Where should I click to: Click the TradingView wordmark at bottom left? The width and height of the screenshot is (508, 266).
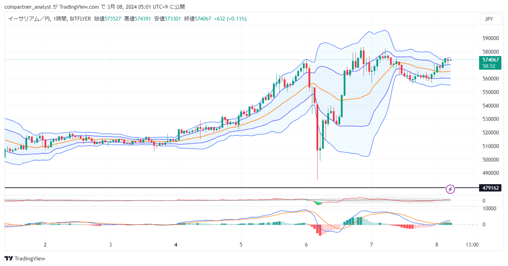[30, 258]
